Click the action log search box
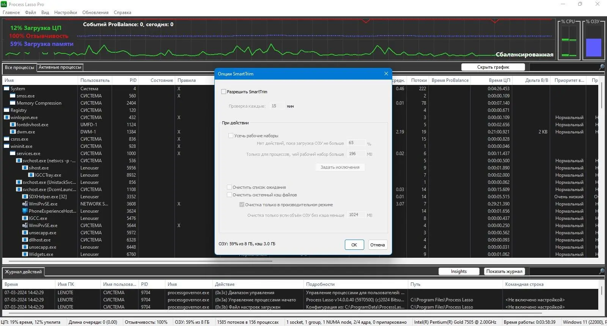This screenshot has width=607, height=326. 564,271
